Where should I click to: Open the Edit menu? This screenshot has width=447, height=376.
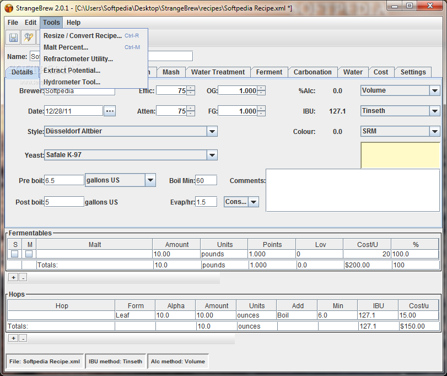coord(30,23)
